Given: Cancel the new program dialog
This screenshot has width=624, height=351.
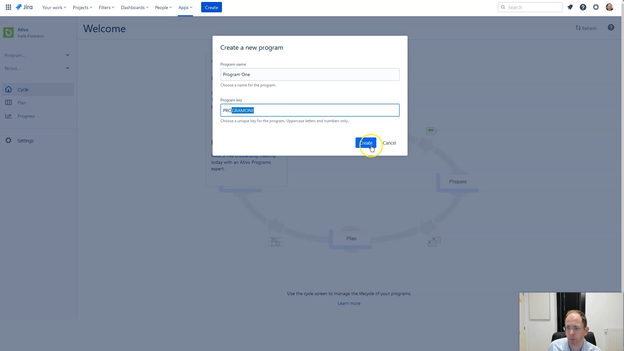Looking at the screenshot, I should [x=389, y=143].
